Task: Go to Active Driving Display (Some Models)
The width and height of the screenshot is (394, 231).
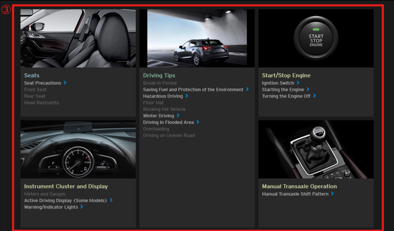Action: tap(65, 200)
